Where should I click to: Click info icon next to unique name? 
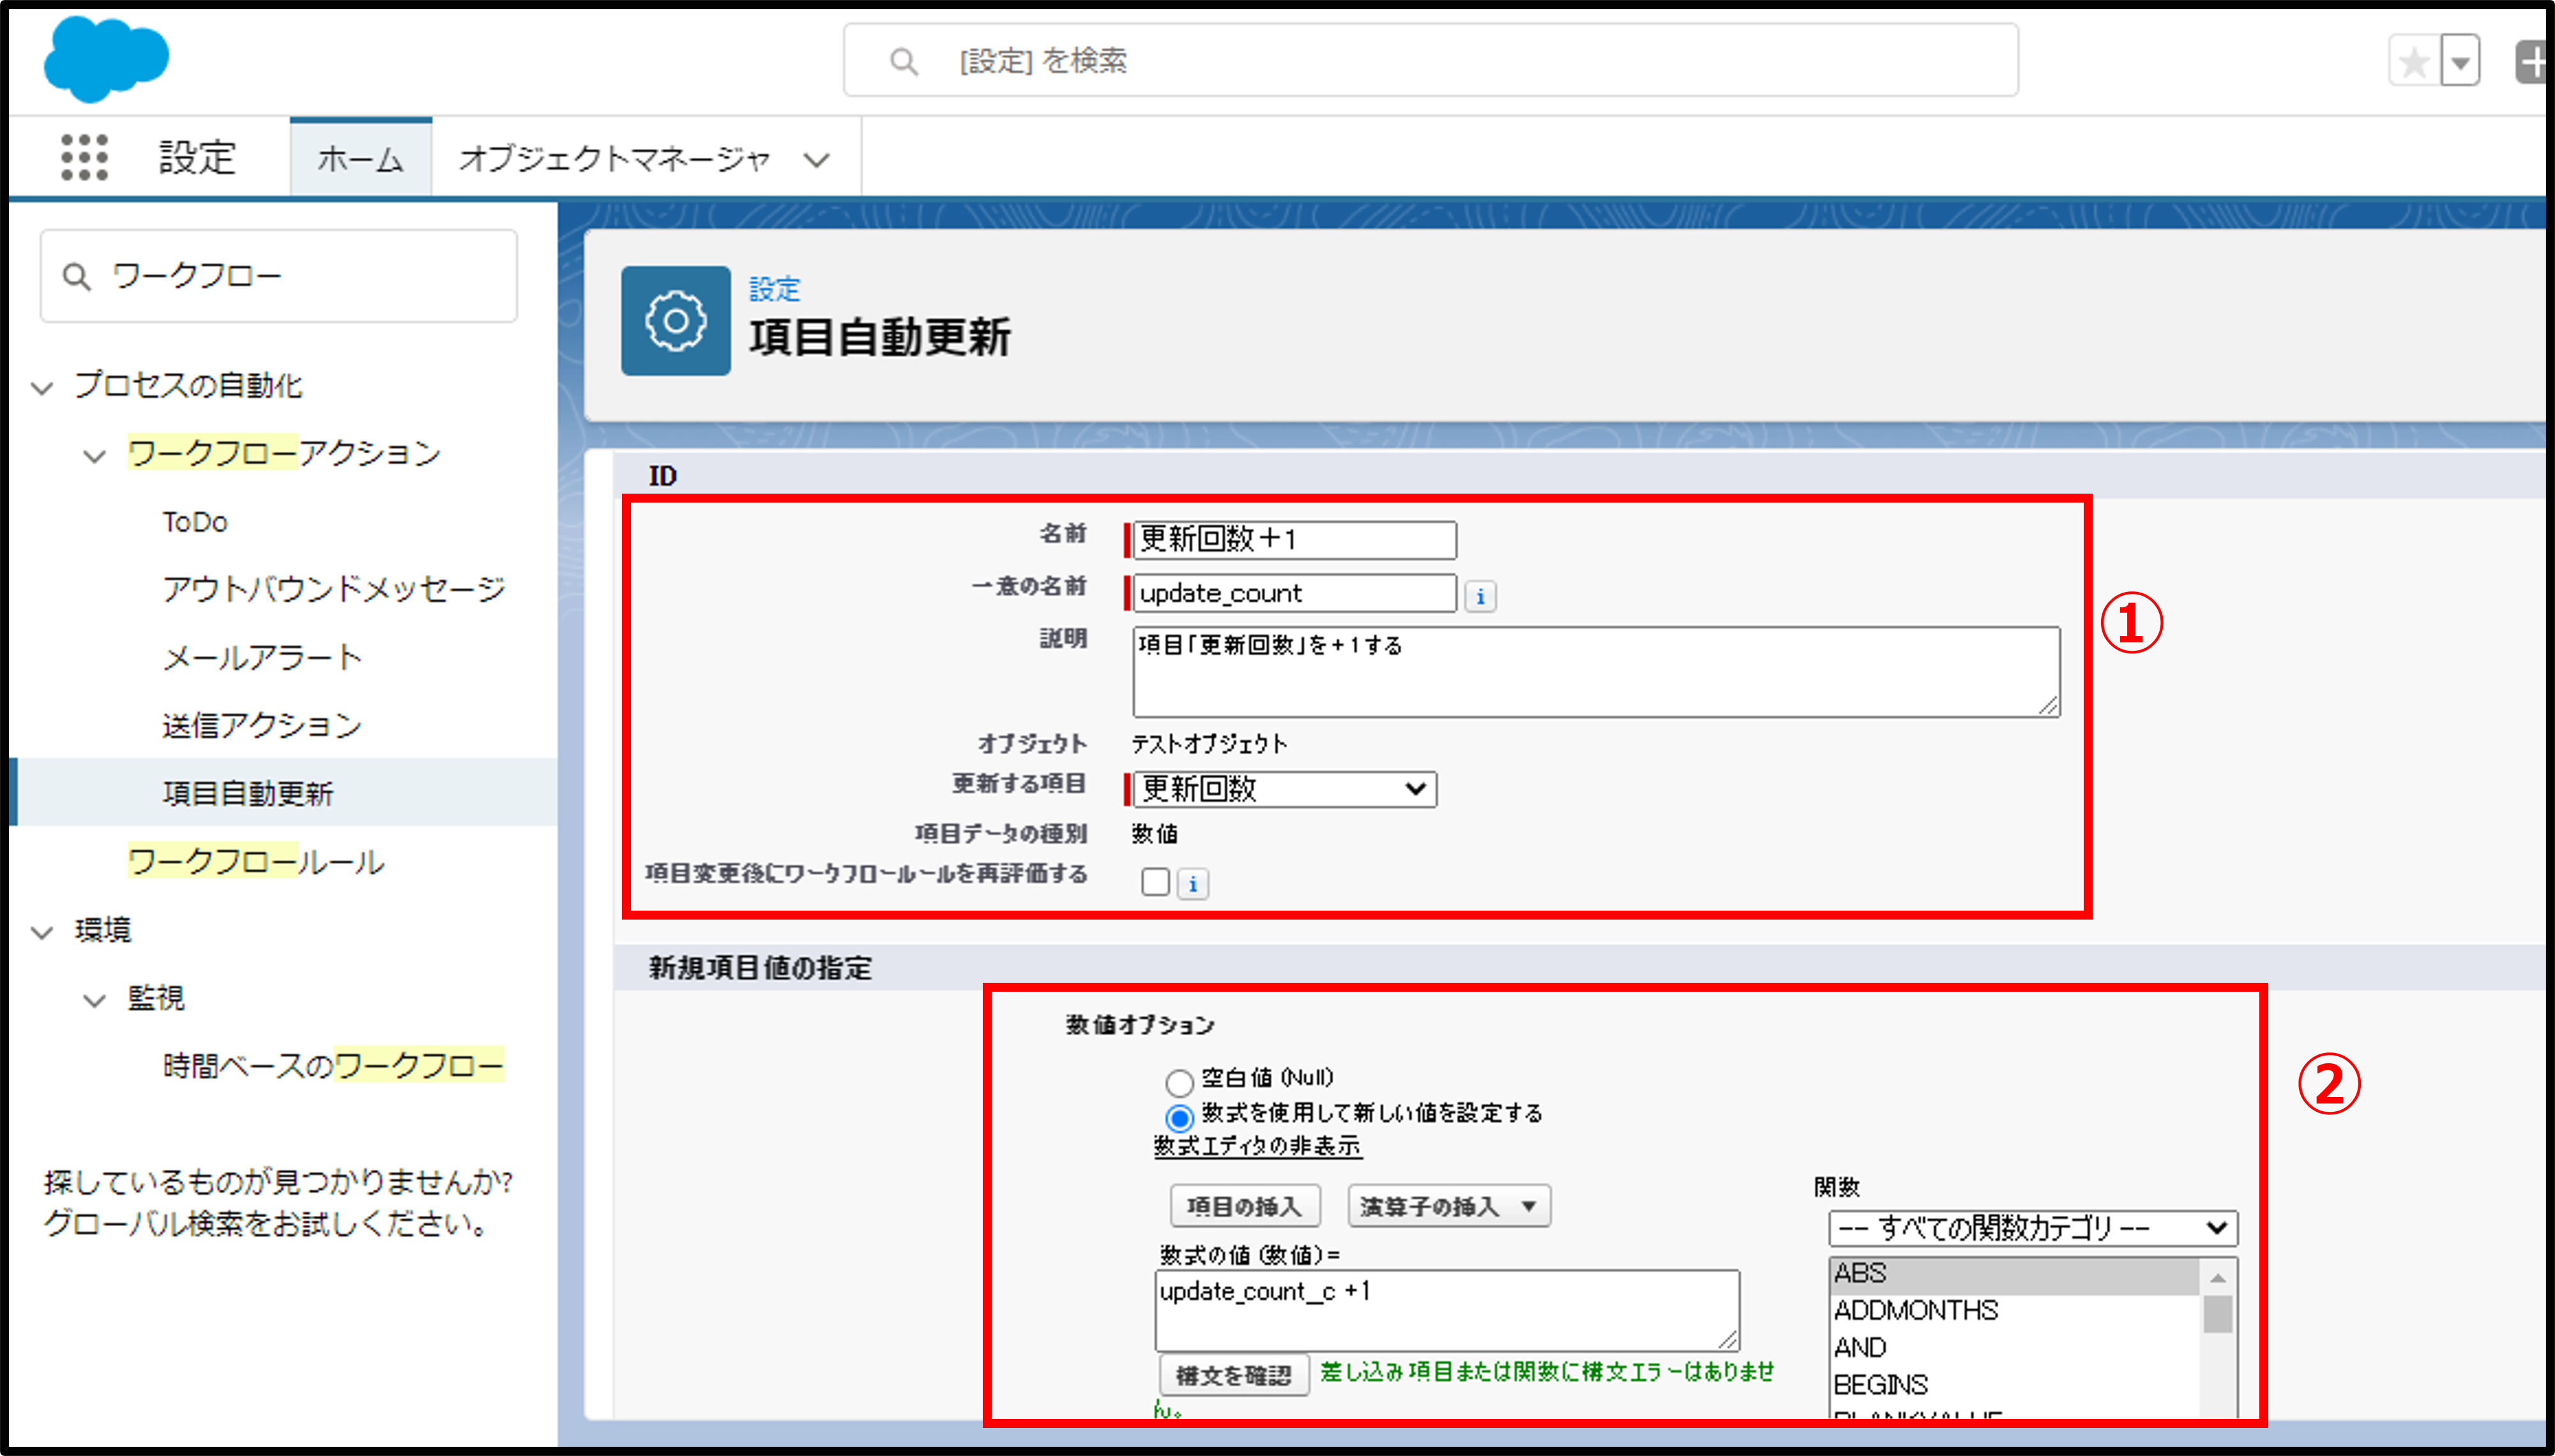coord(1480,596)
